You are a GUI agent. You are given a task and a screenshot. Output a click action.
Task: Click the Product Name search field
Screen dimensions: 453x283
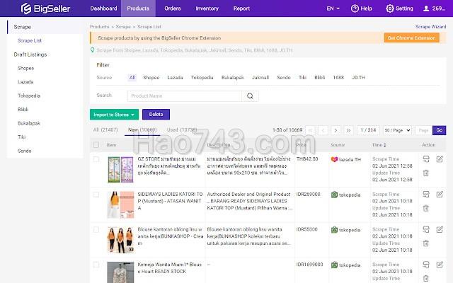(x=185, y=96)
